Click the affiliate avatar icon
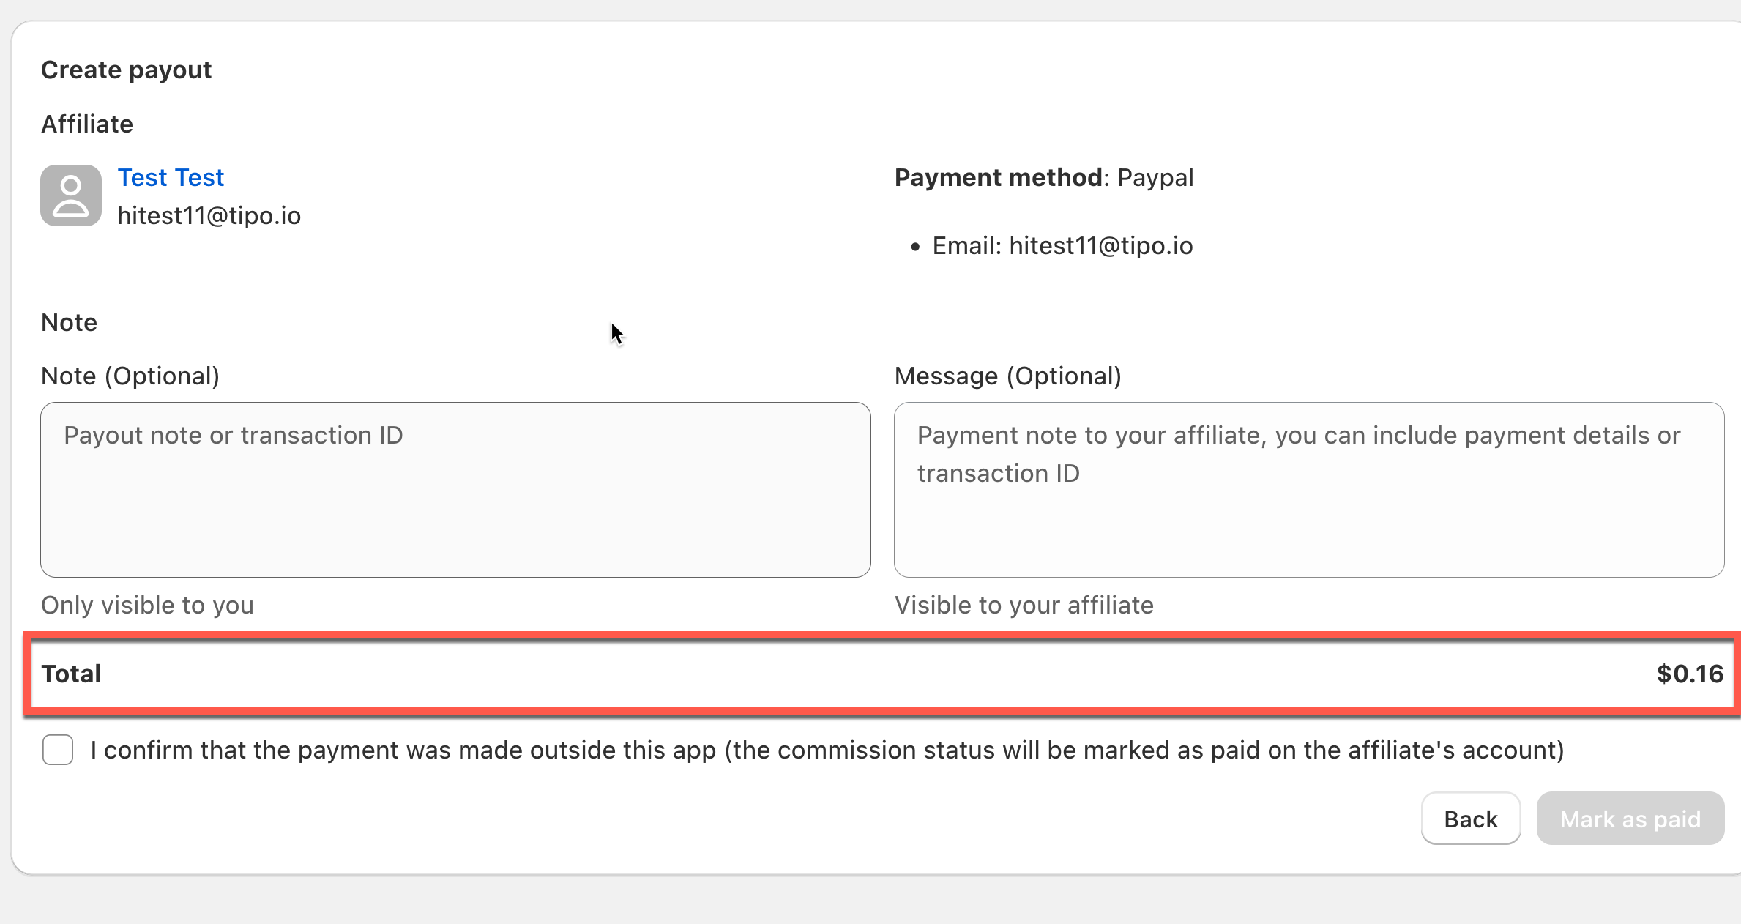The height and width of the screenshot is (924, 1741). 71,195
